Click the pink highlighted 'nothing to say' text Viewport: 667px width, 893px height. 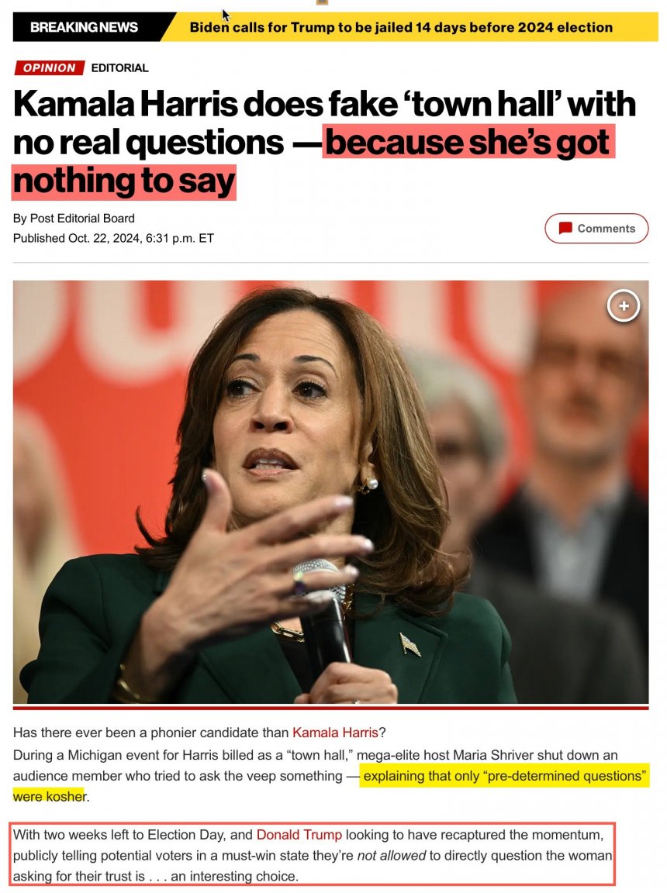[123, 181]
